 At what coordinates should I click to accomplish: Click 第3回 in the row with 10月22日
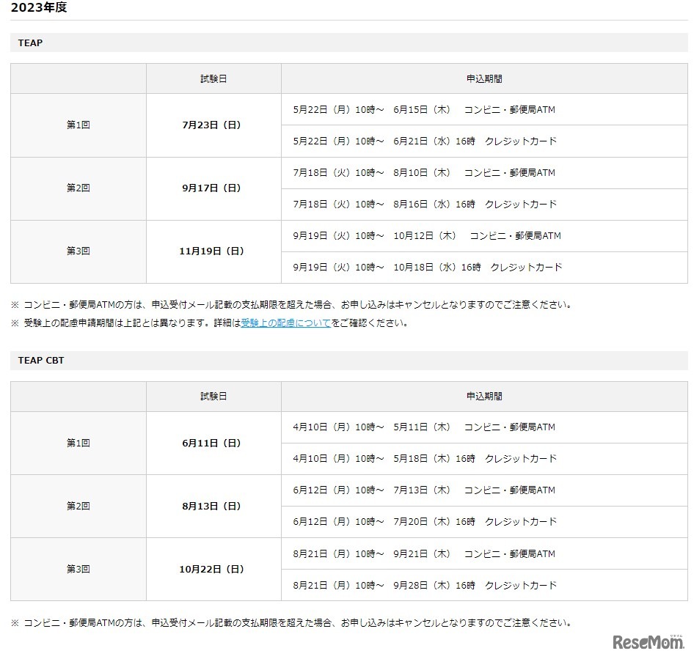(x=78, y=570)
